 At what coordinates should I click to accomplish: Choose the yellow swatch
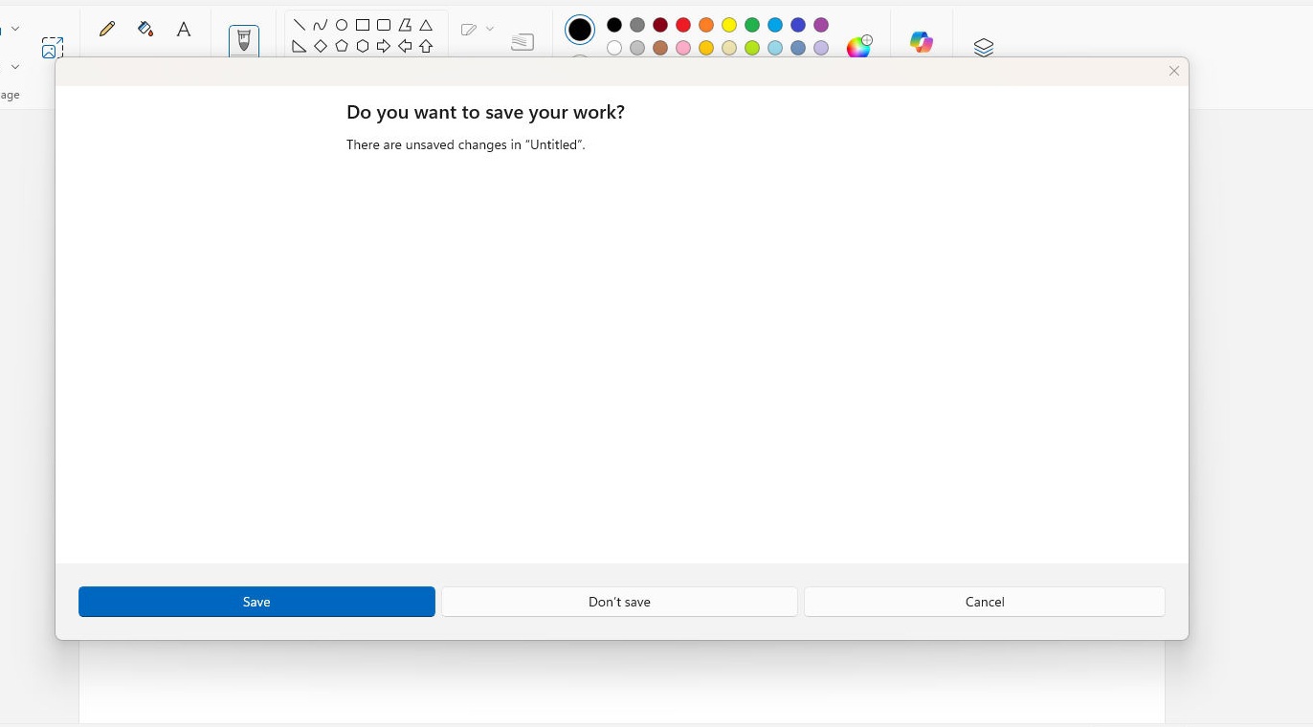point(729,25)
